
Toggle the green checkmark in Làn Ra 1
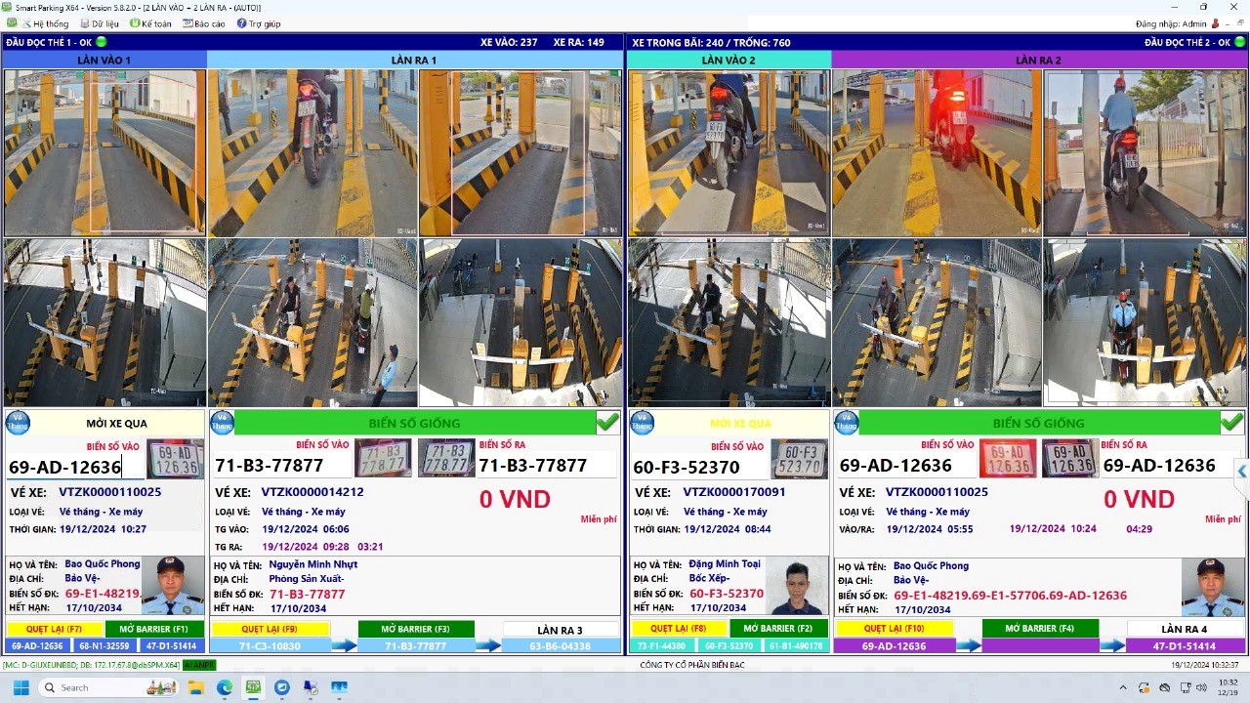607,422
